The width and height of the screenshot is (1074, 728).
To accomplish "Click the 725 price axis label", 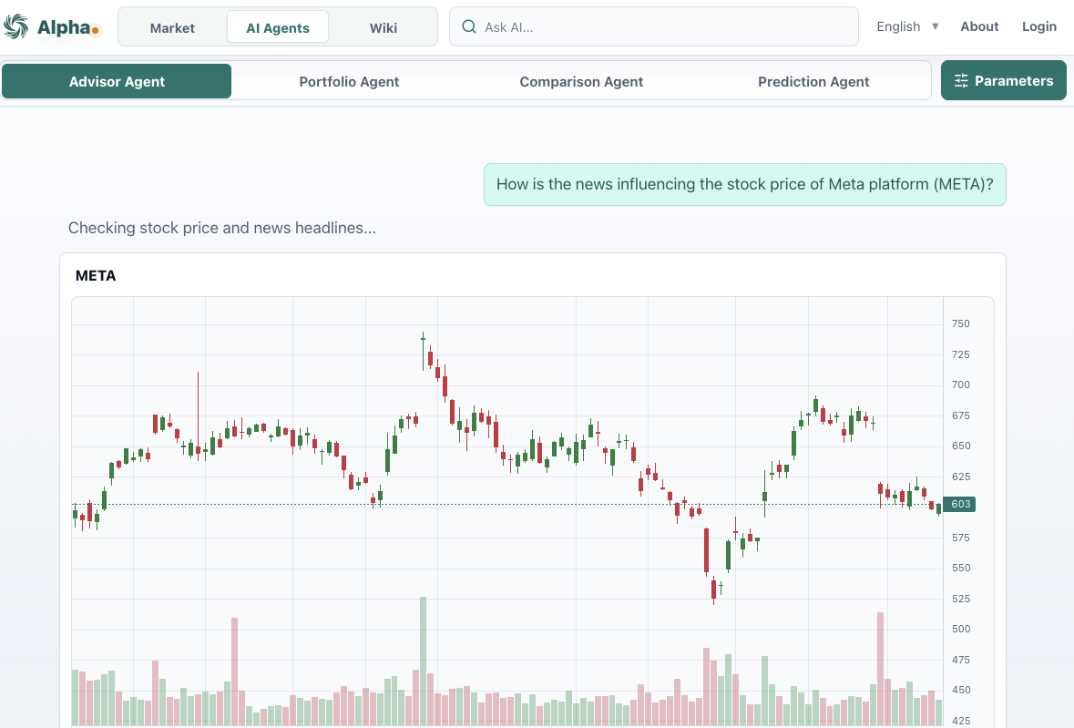I will tap(960, 354).
